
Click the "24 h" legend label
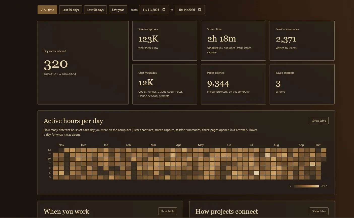(324, 186)
